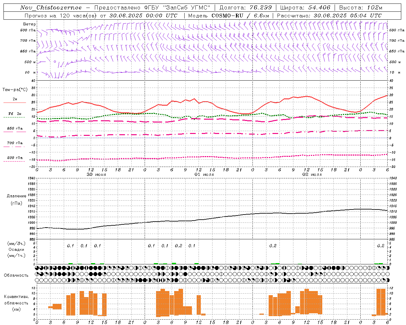The height and width of the screenshot is (325, 406).
Task: Click the "Давление" pressure panel label
Action: [x=16, y=196]
